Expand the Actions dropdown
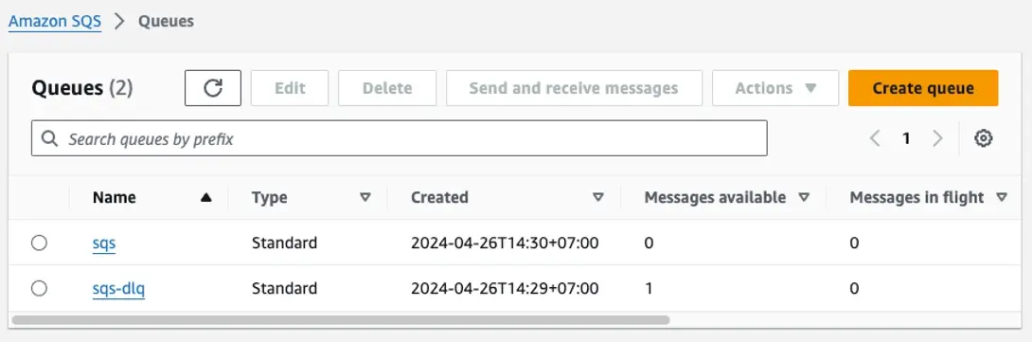 point(775,88)
